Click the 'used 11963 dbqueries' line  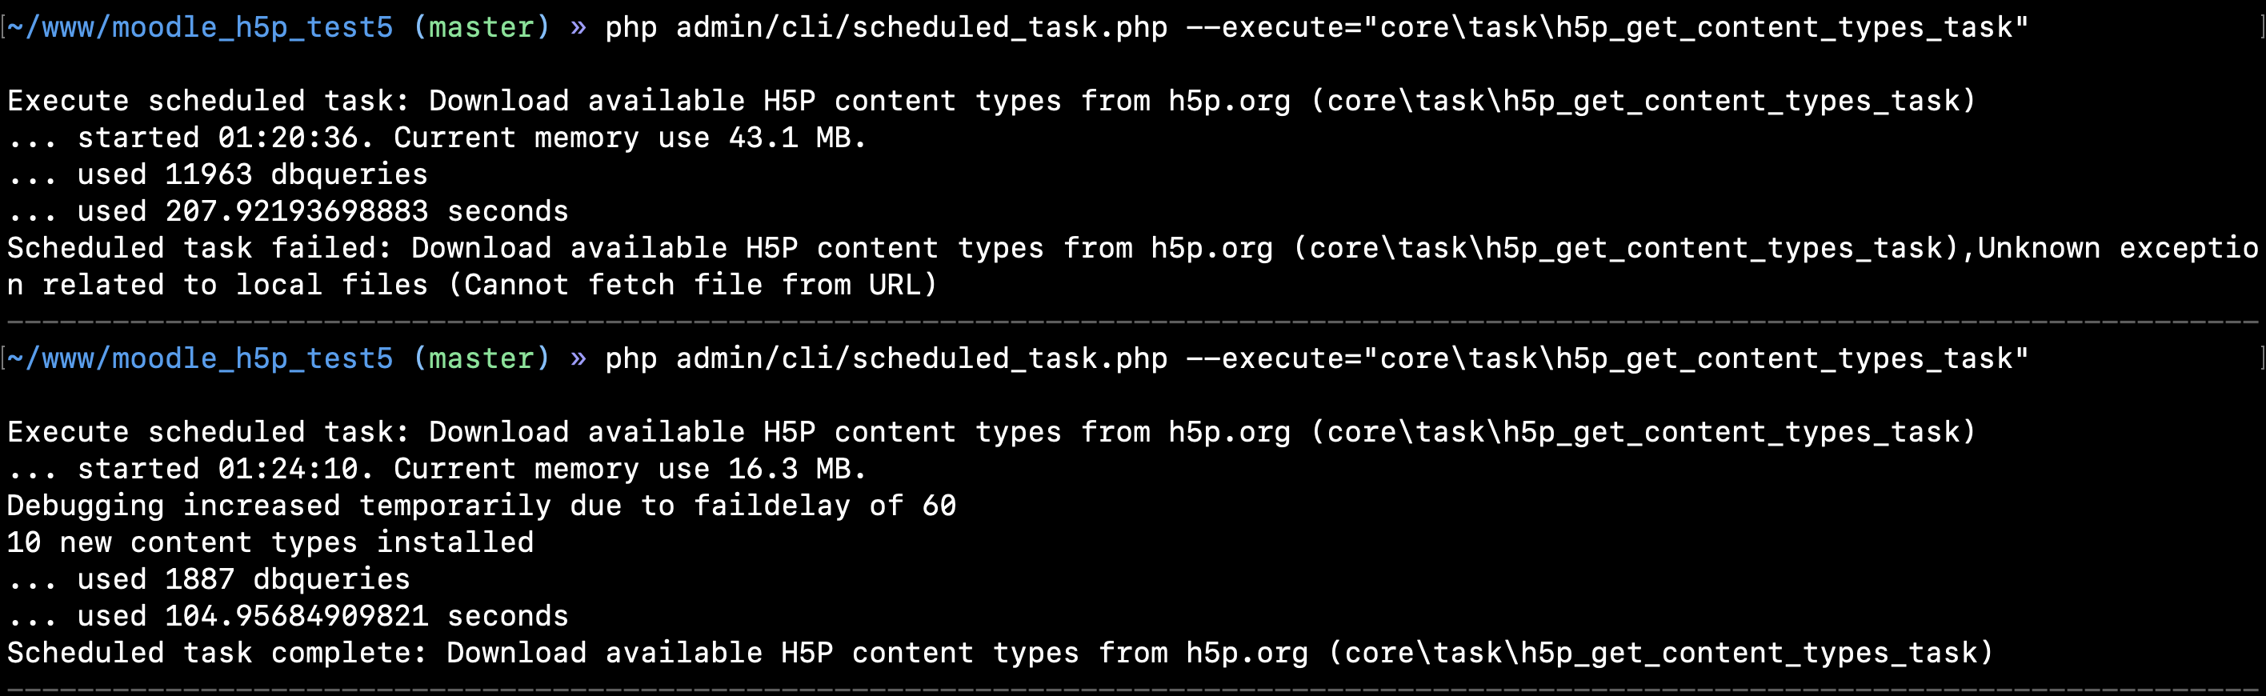pos(218,174)
